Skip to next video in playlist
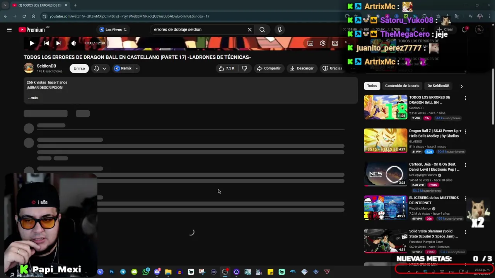495x278 pixels. point(59,43)
